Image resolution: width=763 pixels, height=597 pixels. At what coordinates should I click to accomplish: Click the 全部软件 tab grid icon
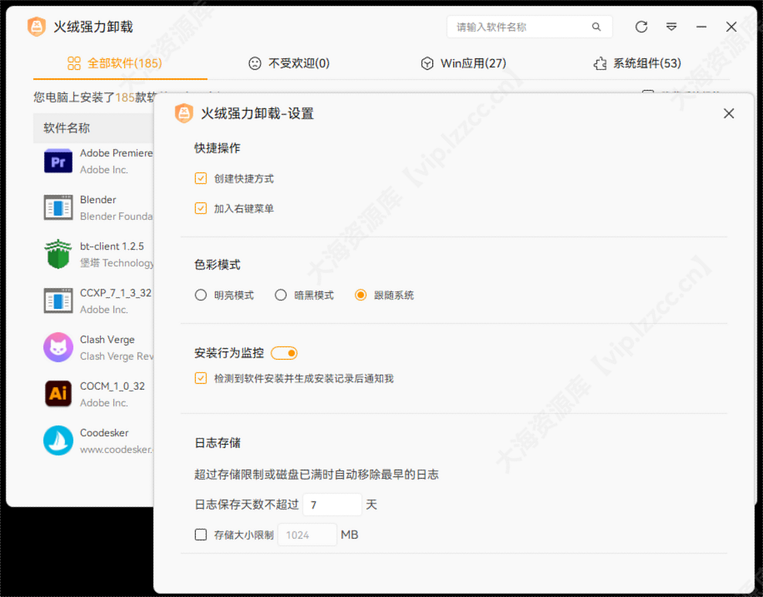coord(74,63)
